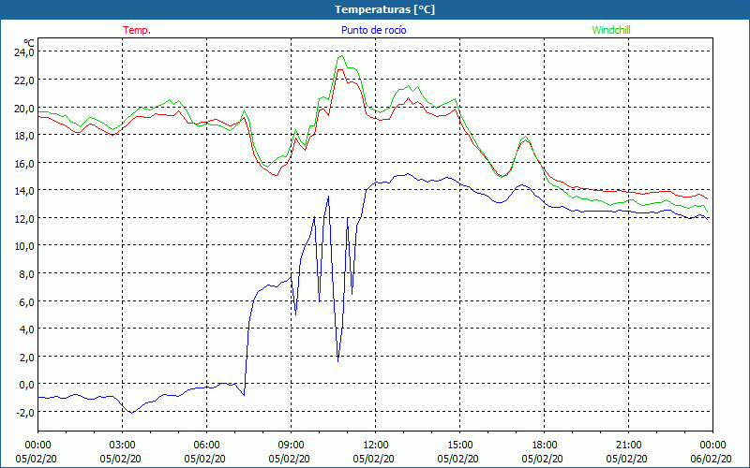Click the green windchill peak near 10:45
Viewport: 750px width, 468px height.
point(341,56)
